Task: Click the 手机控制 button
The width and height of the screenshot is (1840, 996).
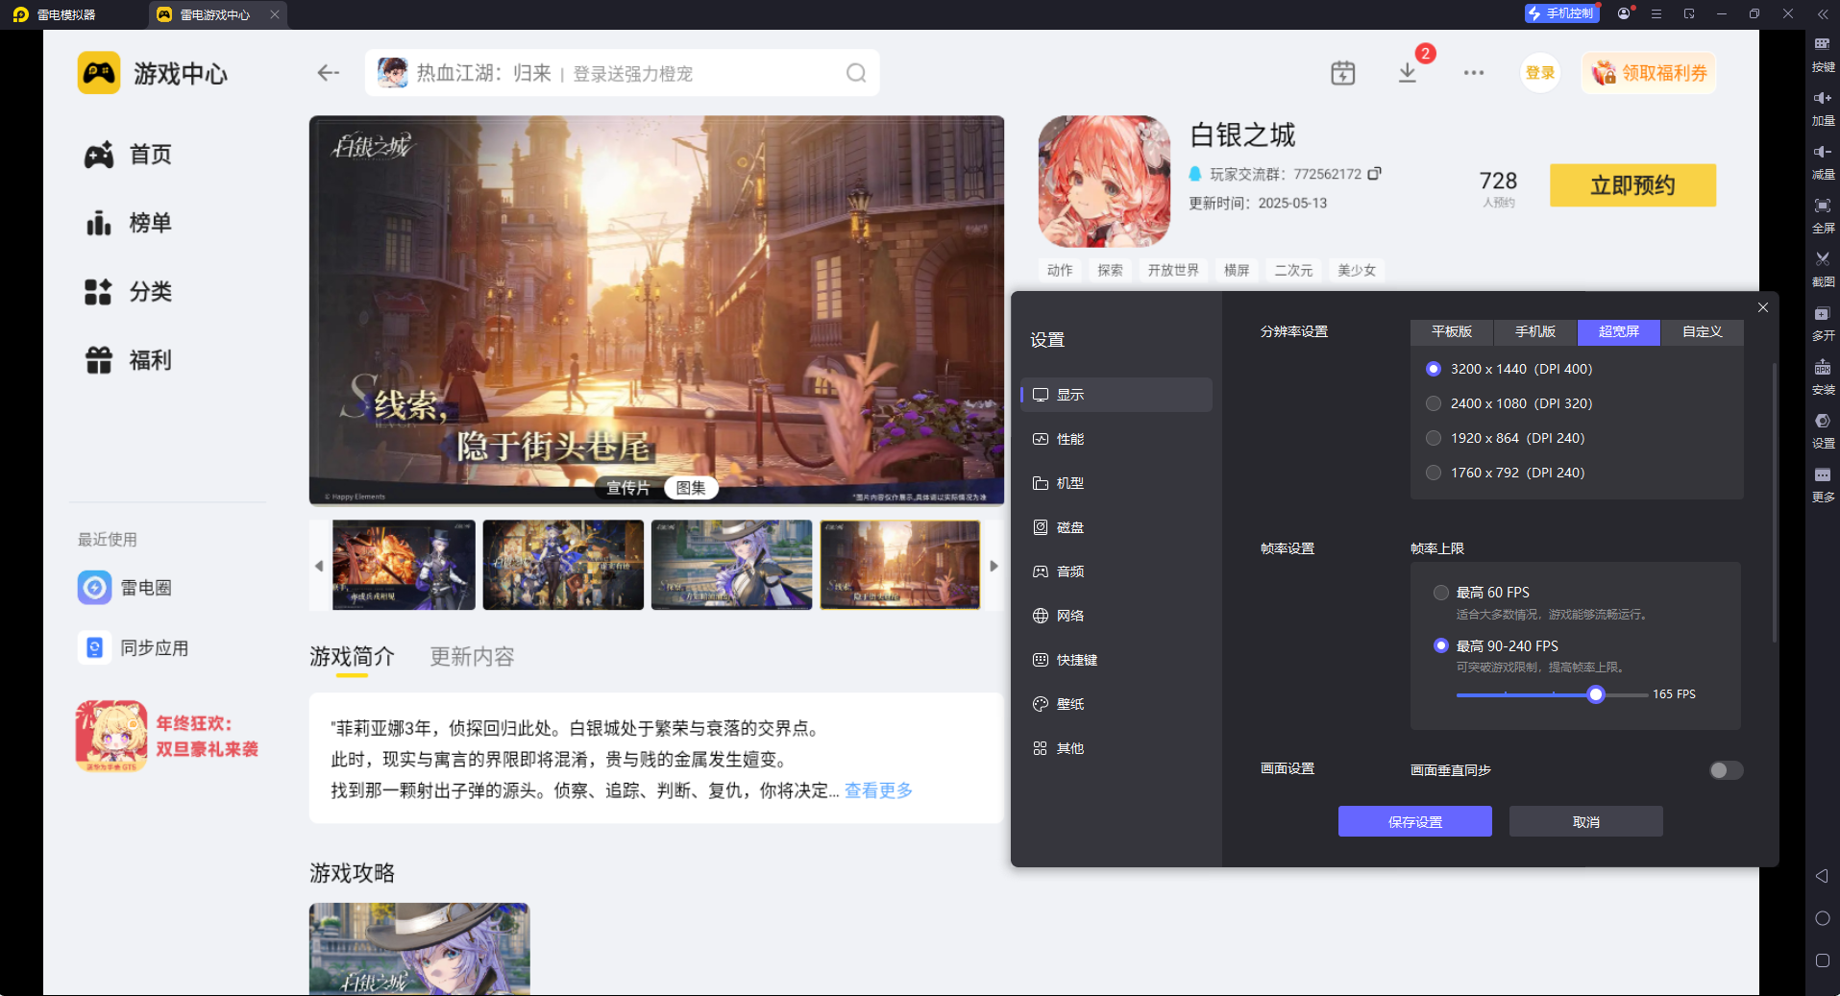Action: 1561,13
